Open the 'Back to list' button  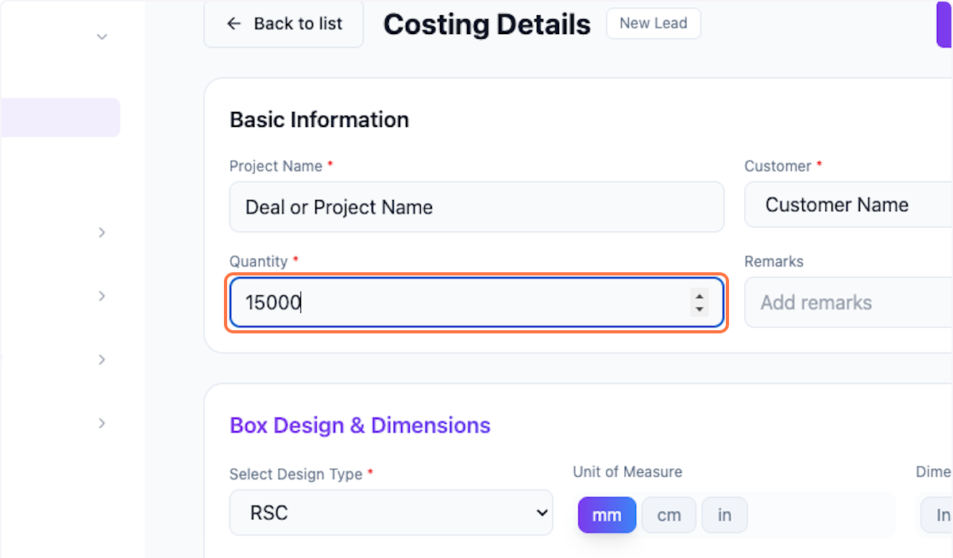tap(284, 24)
